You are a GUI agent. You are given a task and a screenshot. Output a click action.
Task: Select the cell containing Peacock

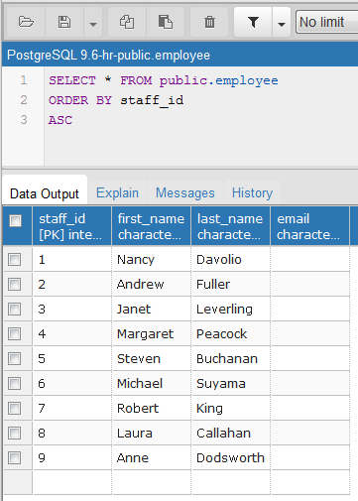230,333
